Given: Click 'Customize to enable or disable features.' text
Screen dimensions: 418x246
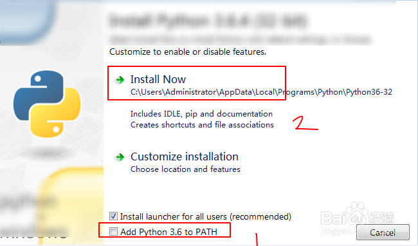Looking at the screenshot, I should [188, 52].
